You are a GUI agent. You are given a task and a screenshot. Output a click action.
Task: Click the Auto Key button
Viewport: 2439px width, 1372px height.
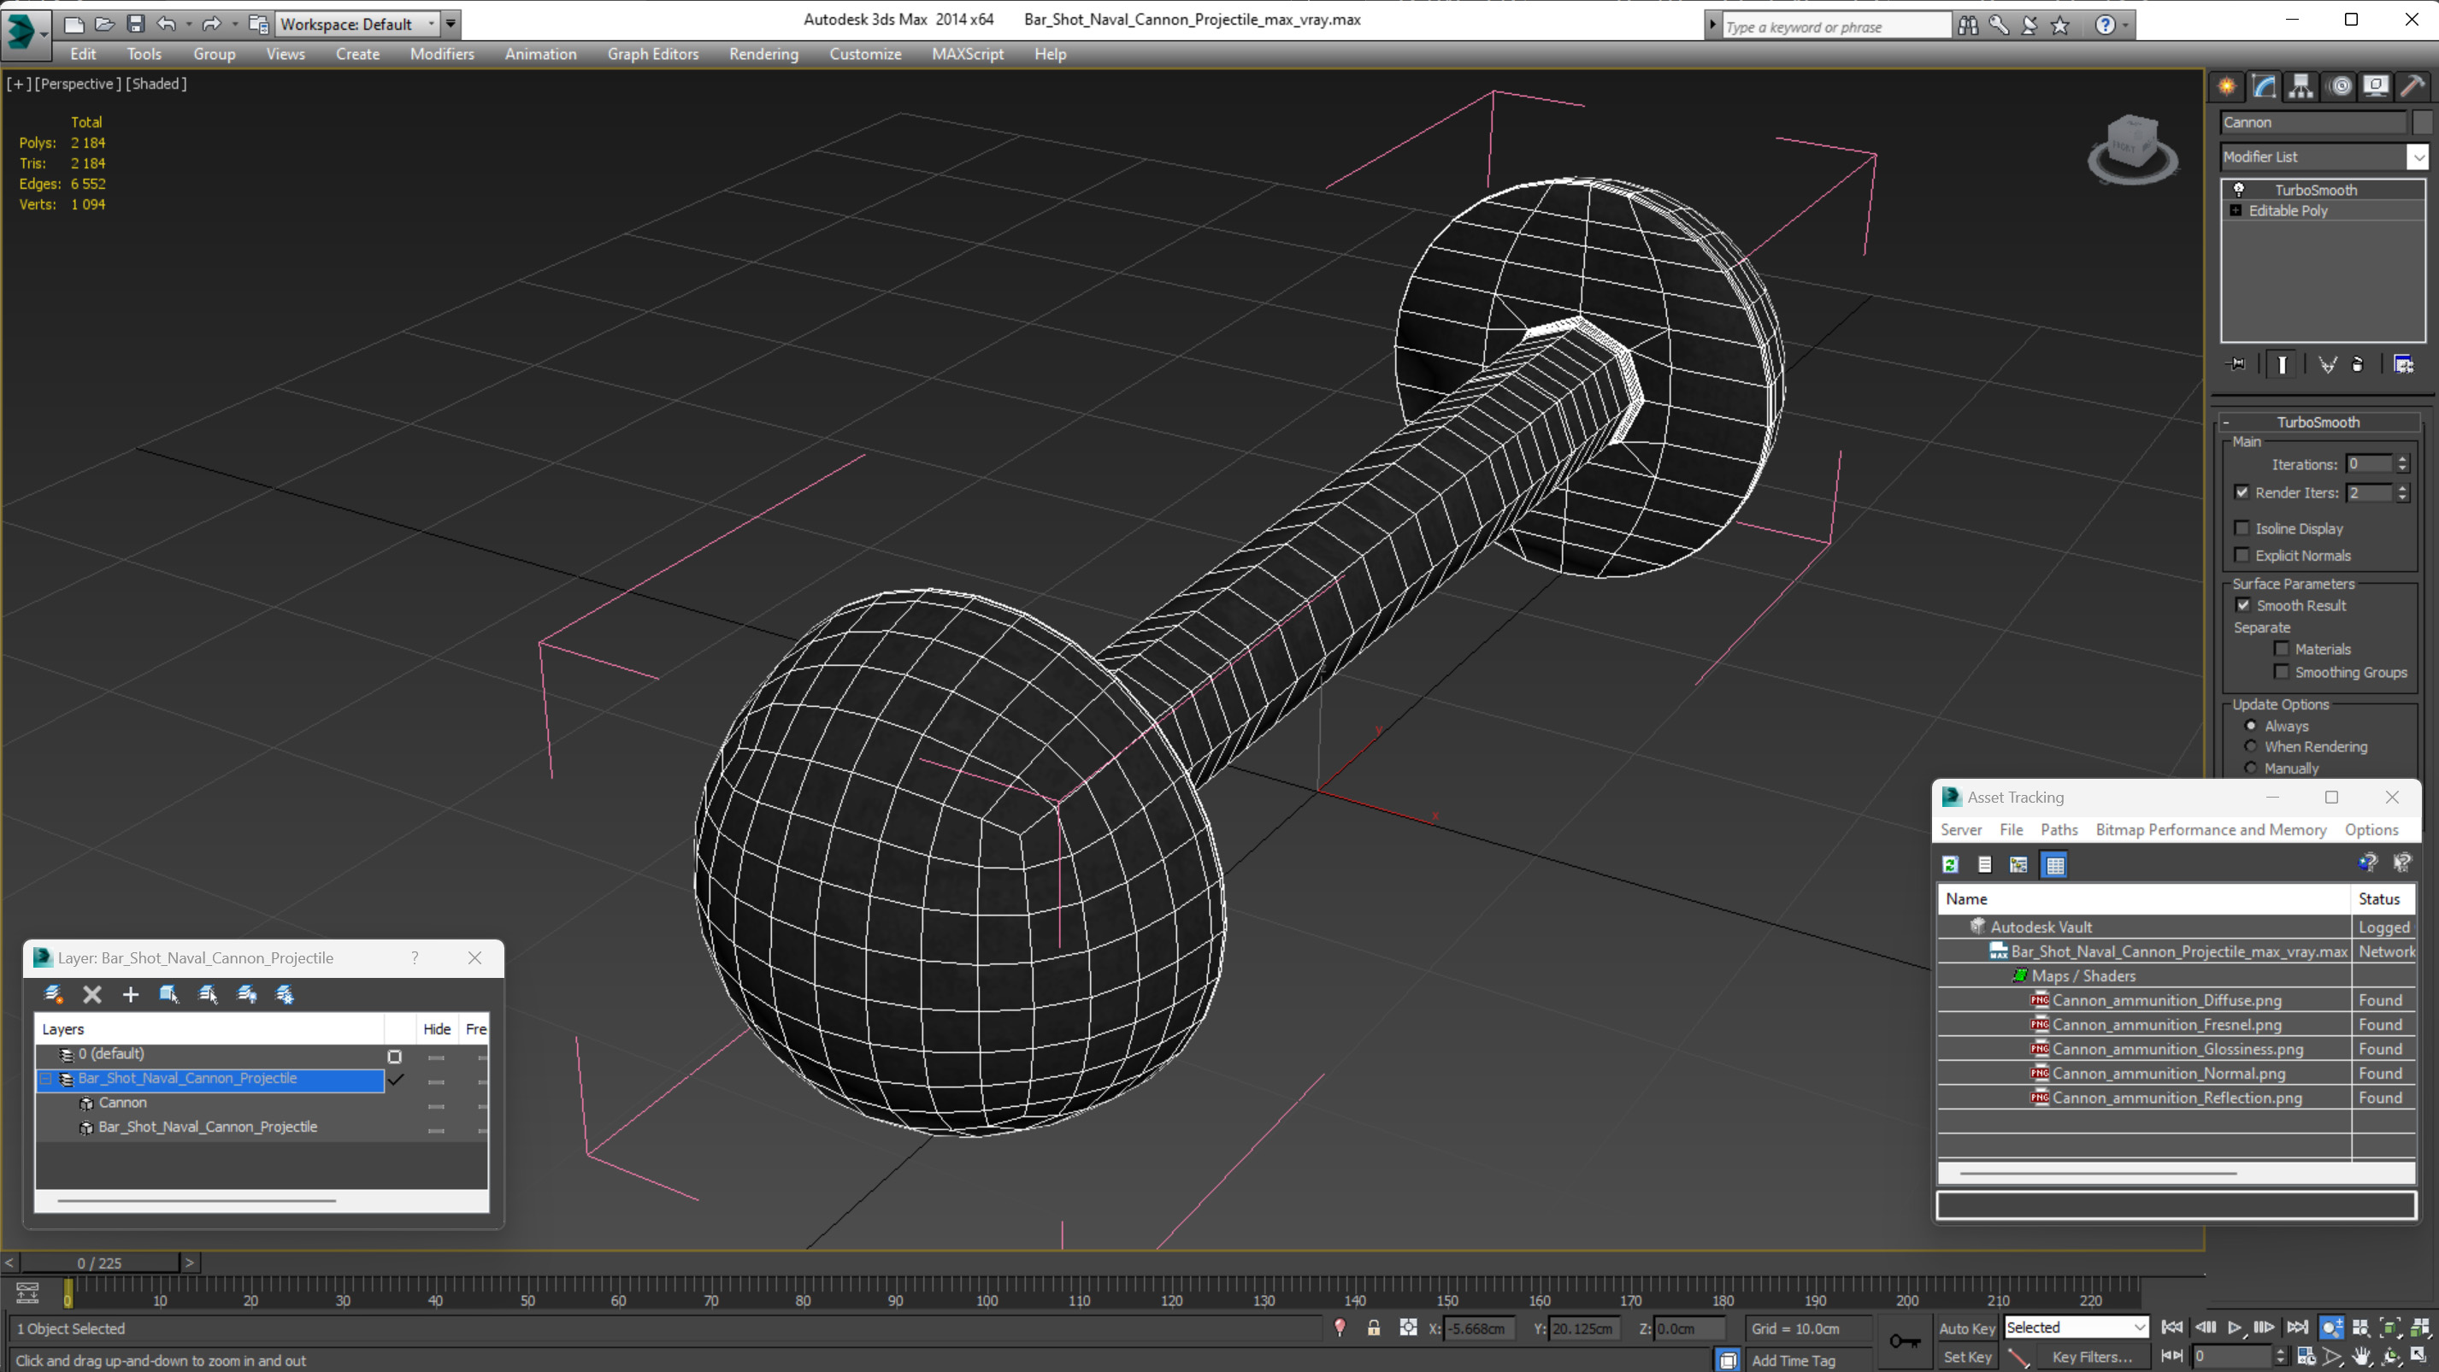point(1966,1328)
